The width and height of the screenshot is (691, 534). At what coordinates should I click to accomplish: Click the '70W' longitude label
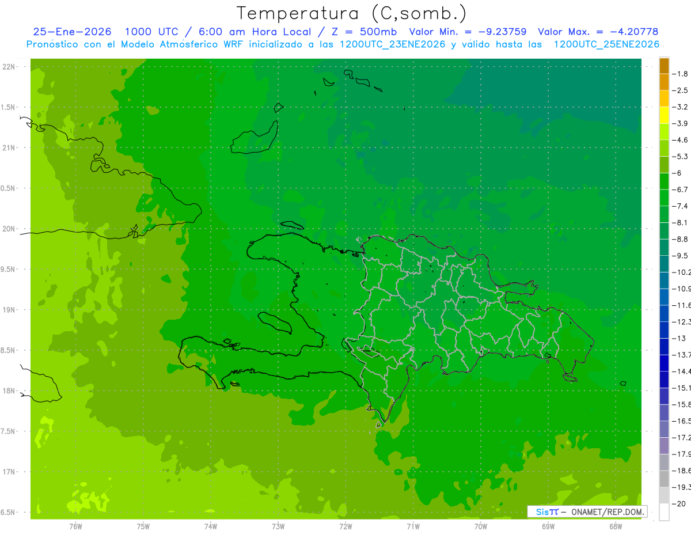tap(481, 527)
